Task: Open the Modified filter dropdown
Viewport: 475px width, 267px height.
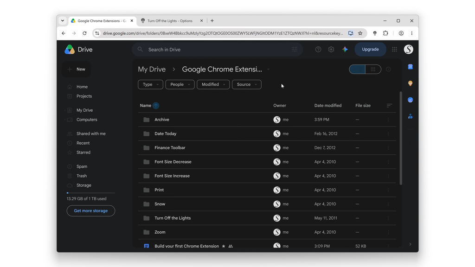Action: (x=213, y=84)
